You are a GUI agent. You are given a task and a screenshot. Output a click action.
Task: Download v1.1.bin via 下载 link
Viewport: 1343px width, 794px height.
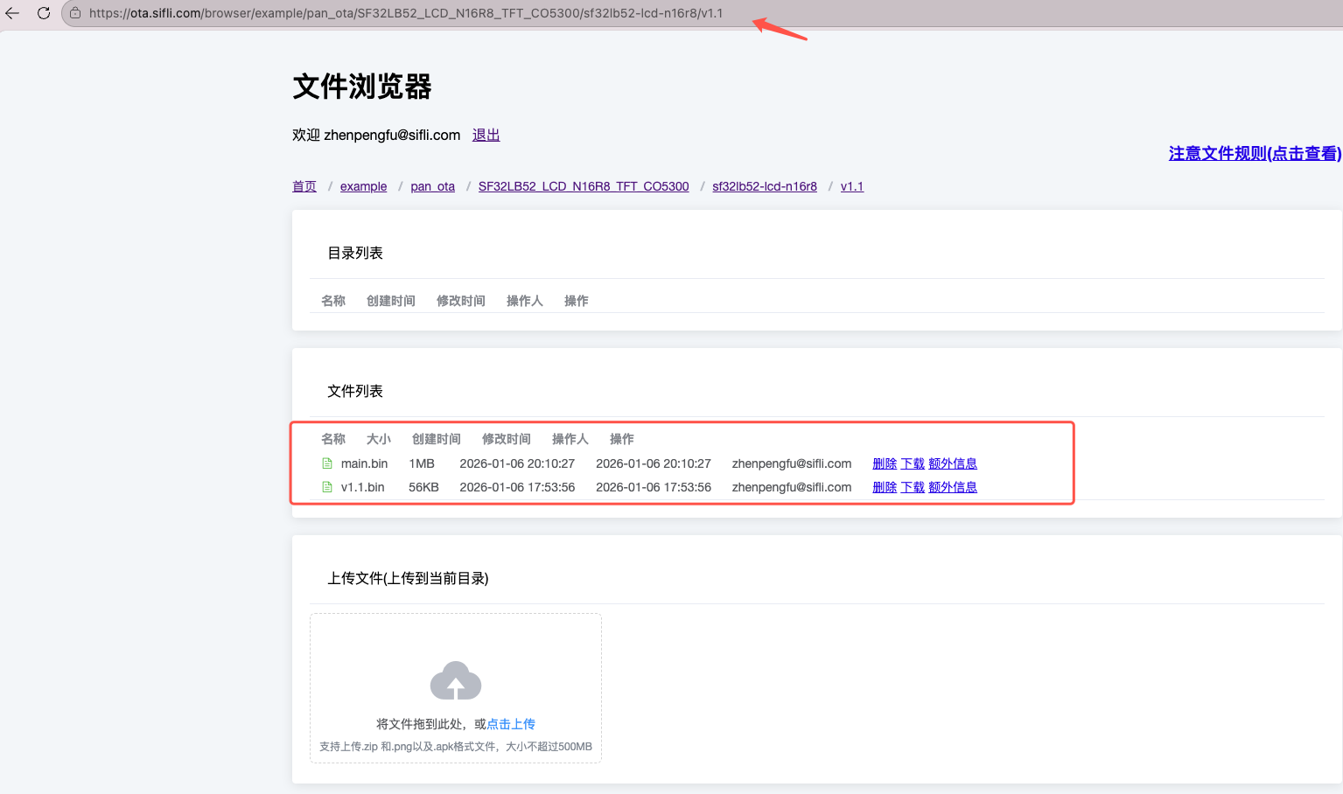pos(913,487)
